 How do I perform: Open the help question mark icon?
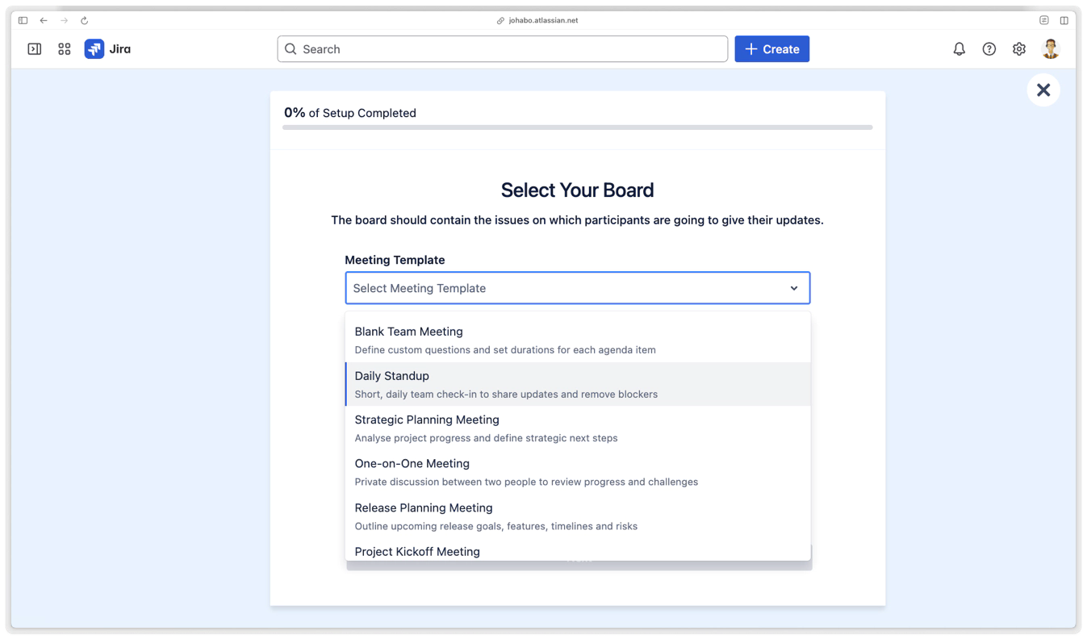tap(989, 49)
